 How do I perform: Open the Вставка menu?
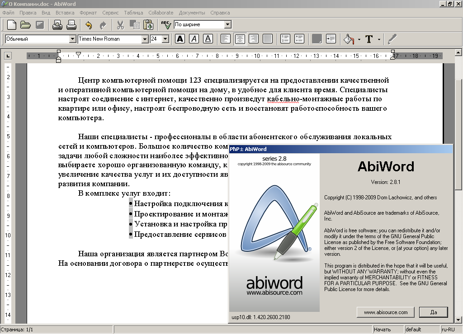pos(65,13)
